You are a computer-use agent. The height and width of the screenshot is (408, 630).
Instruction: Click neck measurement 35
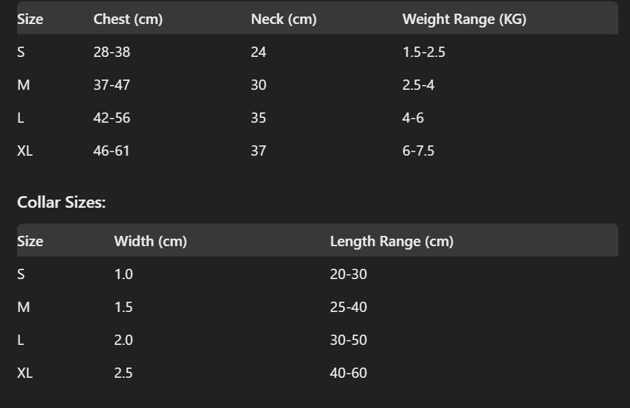coord(258,118)
